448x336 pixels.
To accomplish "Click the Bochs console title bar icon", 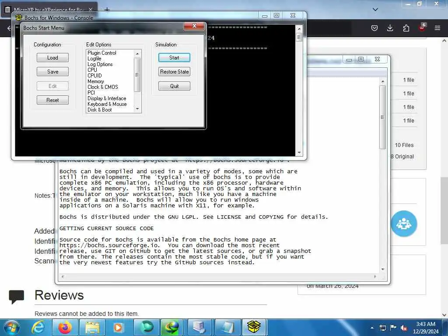I will coord(19,17).
